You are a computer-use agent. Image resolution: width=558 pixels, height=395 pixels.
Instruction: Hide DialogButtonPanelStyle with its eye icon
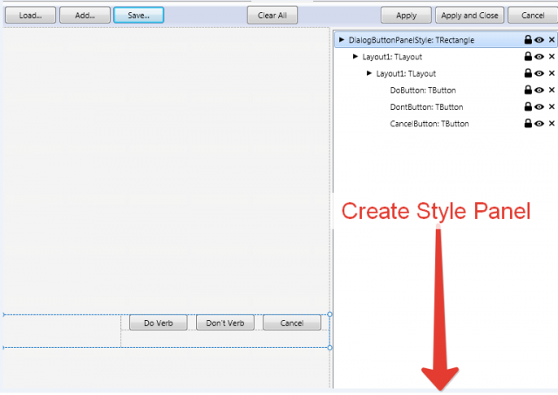[x=539, y=40]
